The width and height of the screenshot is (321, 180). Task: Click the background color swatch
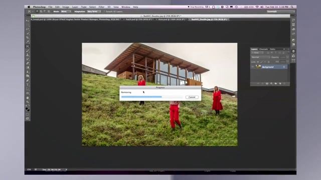28,110
